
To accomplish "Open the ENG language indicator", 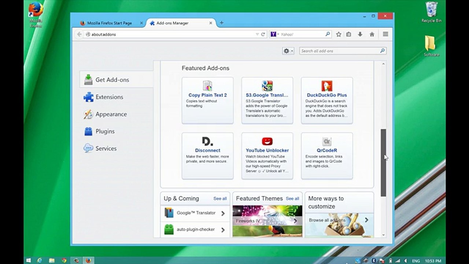I will click(x=416, y=261).
